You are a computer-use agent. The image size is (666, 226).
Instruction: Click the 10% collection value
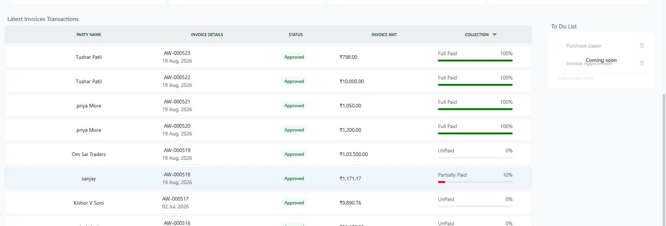(507, 175)
